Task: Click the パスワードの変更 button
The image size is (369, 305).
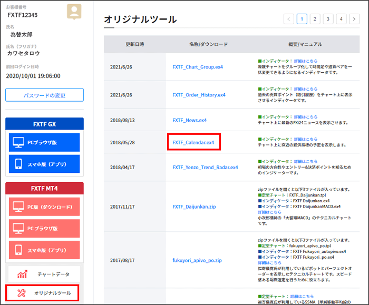Action: click(x=44, y=95)
